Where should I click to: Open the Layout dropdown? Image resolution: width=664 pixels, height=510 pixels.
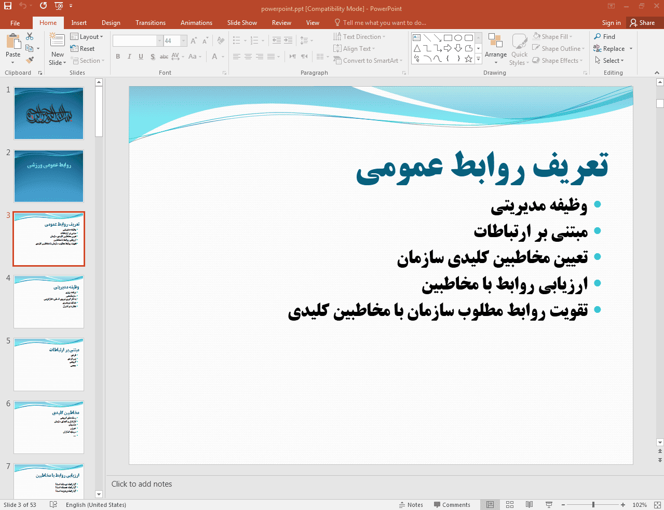pos(87,37)
